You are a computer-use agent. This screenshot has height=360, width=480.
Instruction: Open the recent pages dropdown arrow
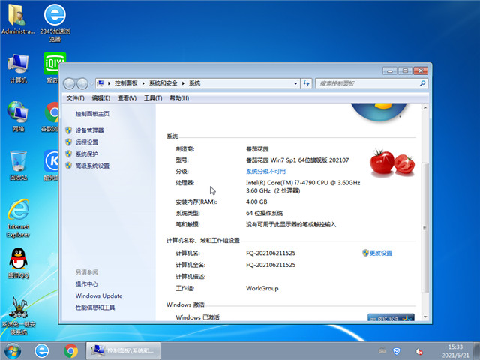click(91, 83)
